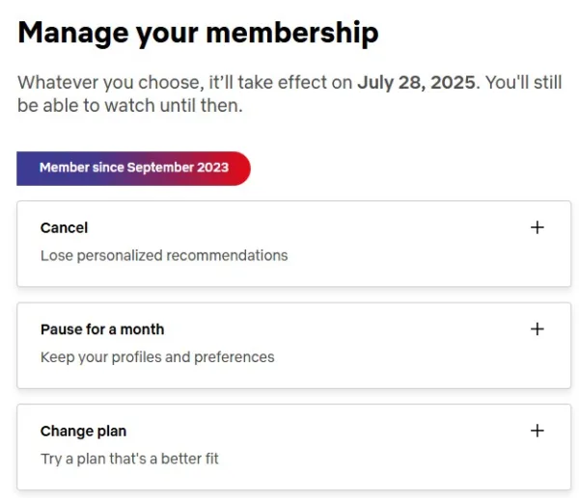Click "Try a plan that's a better fit"
579x498 pixels.
click(x=129, y=459)
